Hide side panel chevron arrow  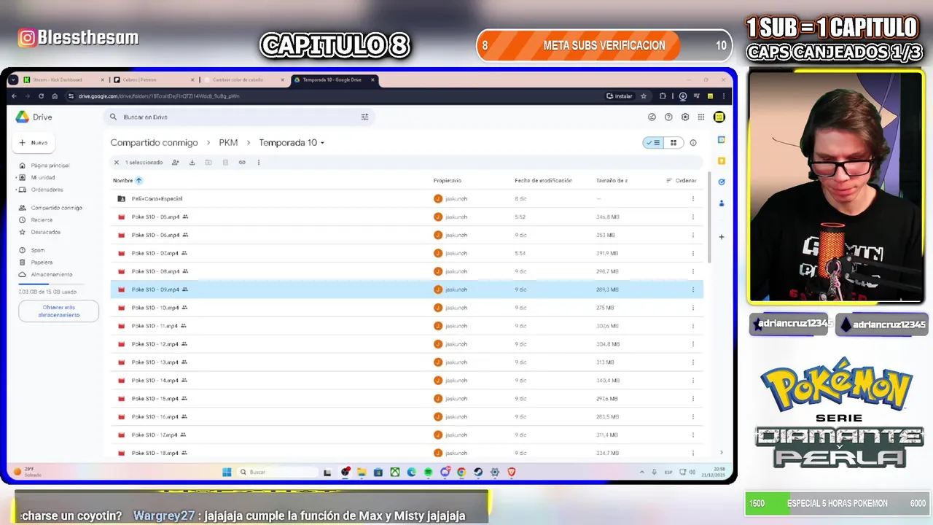point(722,453)
